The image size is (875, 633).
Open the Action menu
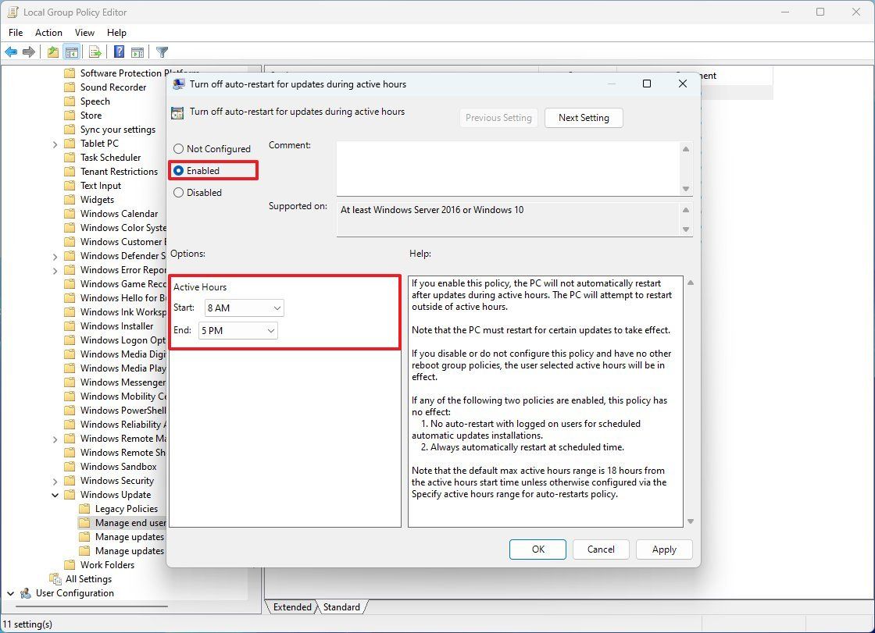click(48, 33)
